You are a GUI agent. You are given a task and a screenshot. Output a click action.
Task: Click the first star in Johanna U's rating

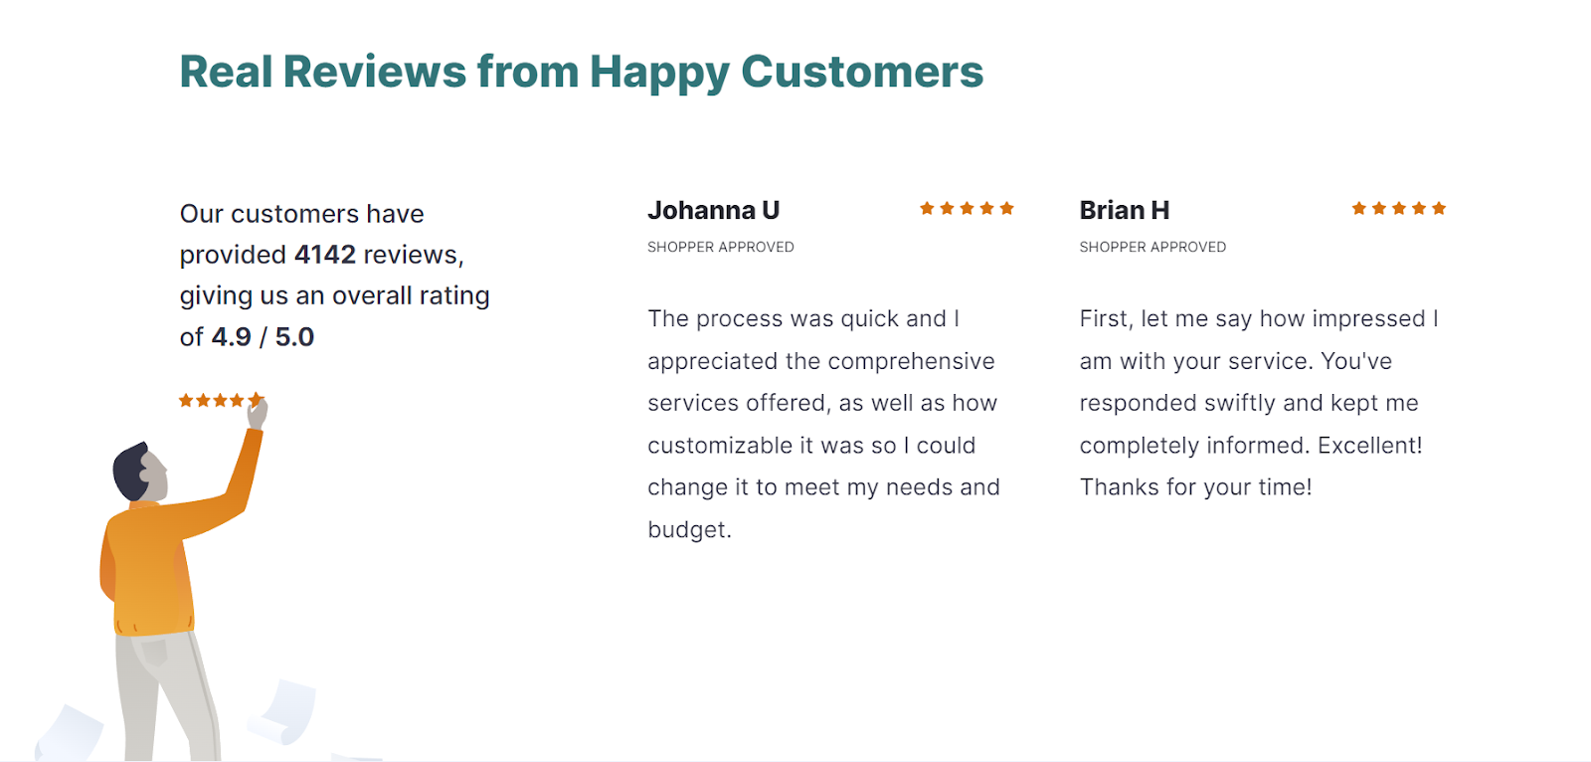[927, 208]
